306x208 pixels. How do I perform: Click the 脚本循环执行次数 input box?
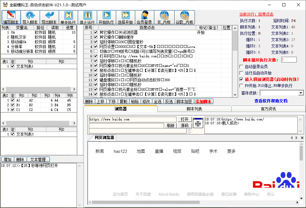289,60
